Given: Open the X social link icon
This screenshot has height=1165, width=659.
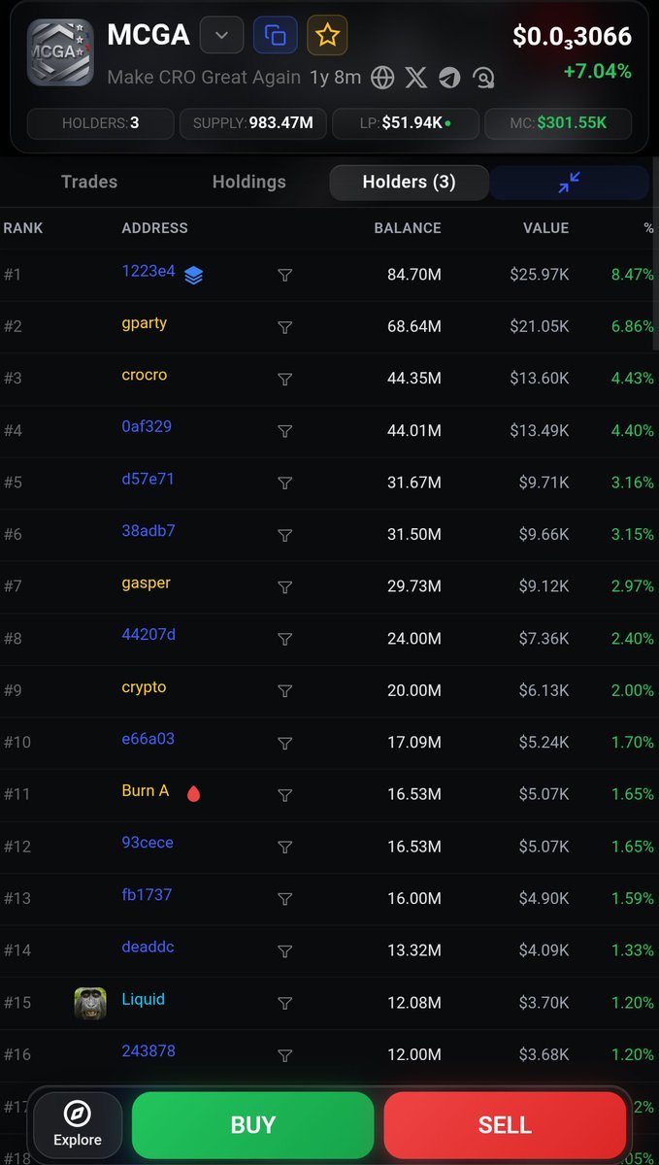Looking at the screenshot, I should coord(416,78).
